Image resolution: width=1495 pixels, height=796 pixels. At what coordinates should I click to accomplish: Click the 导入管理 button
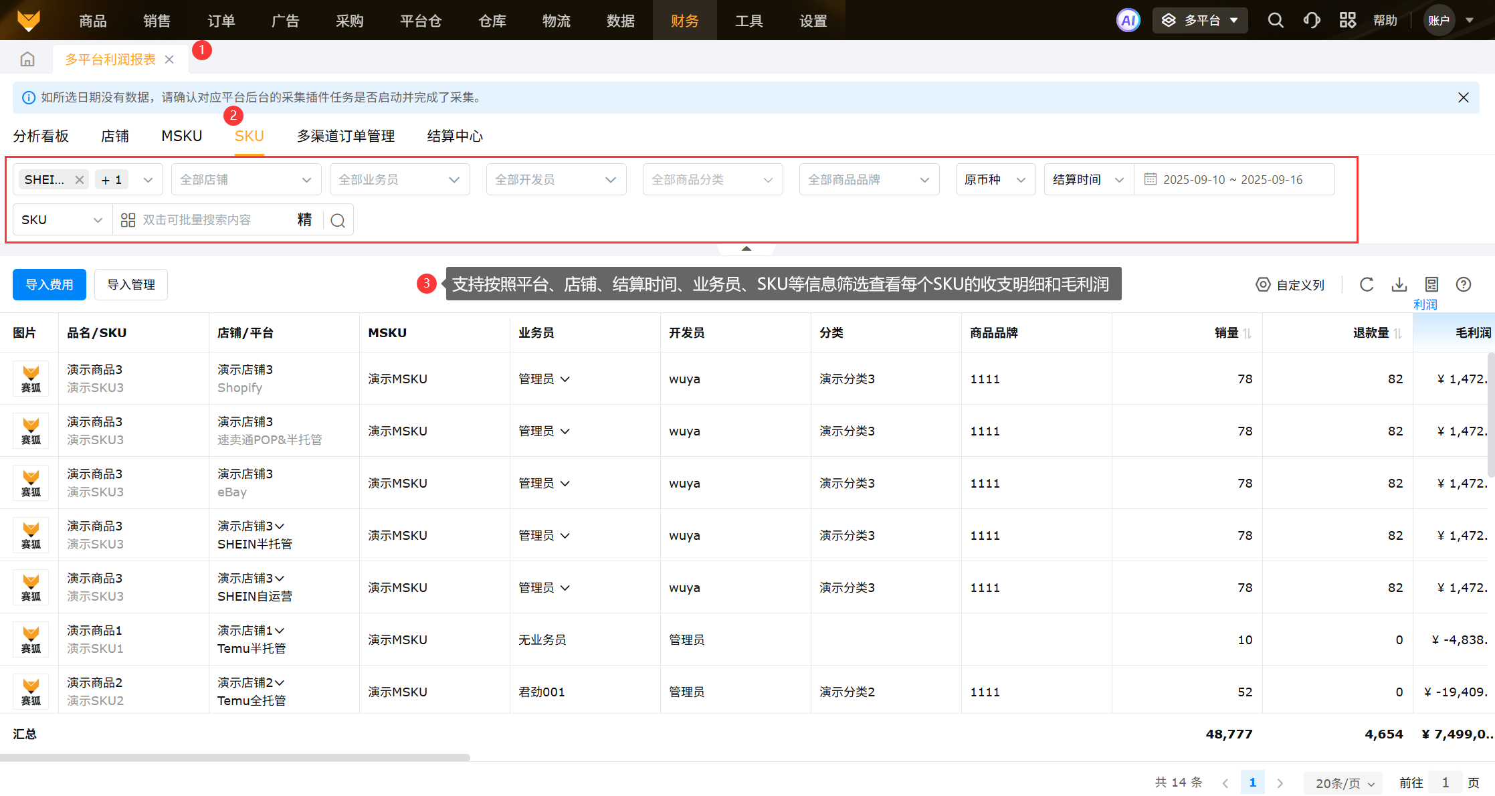pos(131,285)
